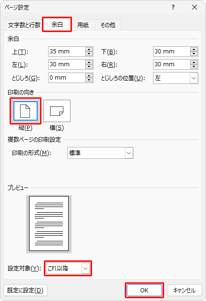Screen dimensions: 206x301
Task: Decrease the 下 bottom margin value
Action: click(194, 53)
